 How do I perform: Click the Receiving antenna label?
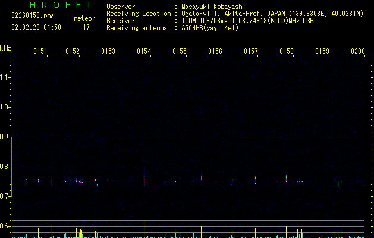(x=137, y=28)
